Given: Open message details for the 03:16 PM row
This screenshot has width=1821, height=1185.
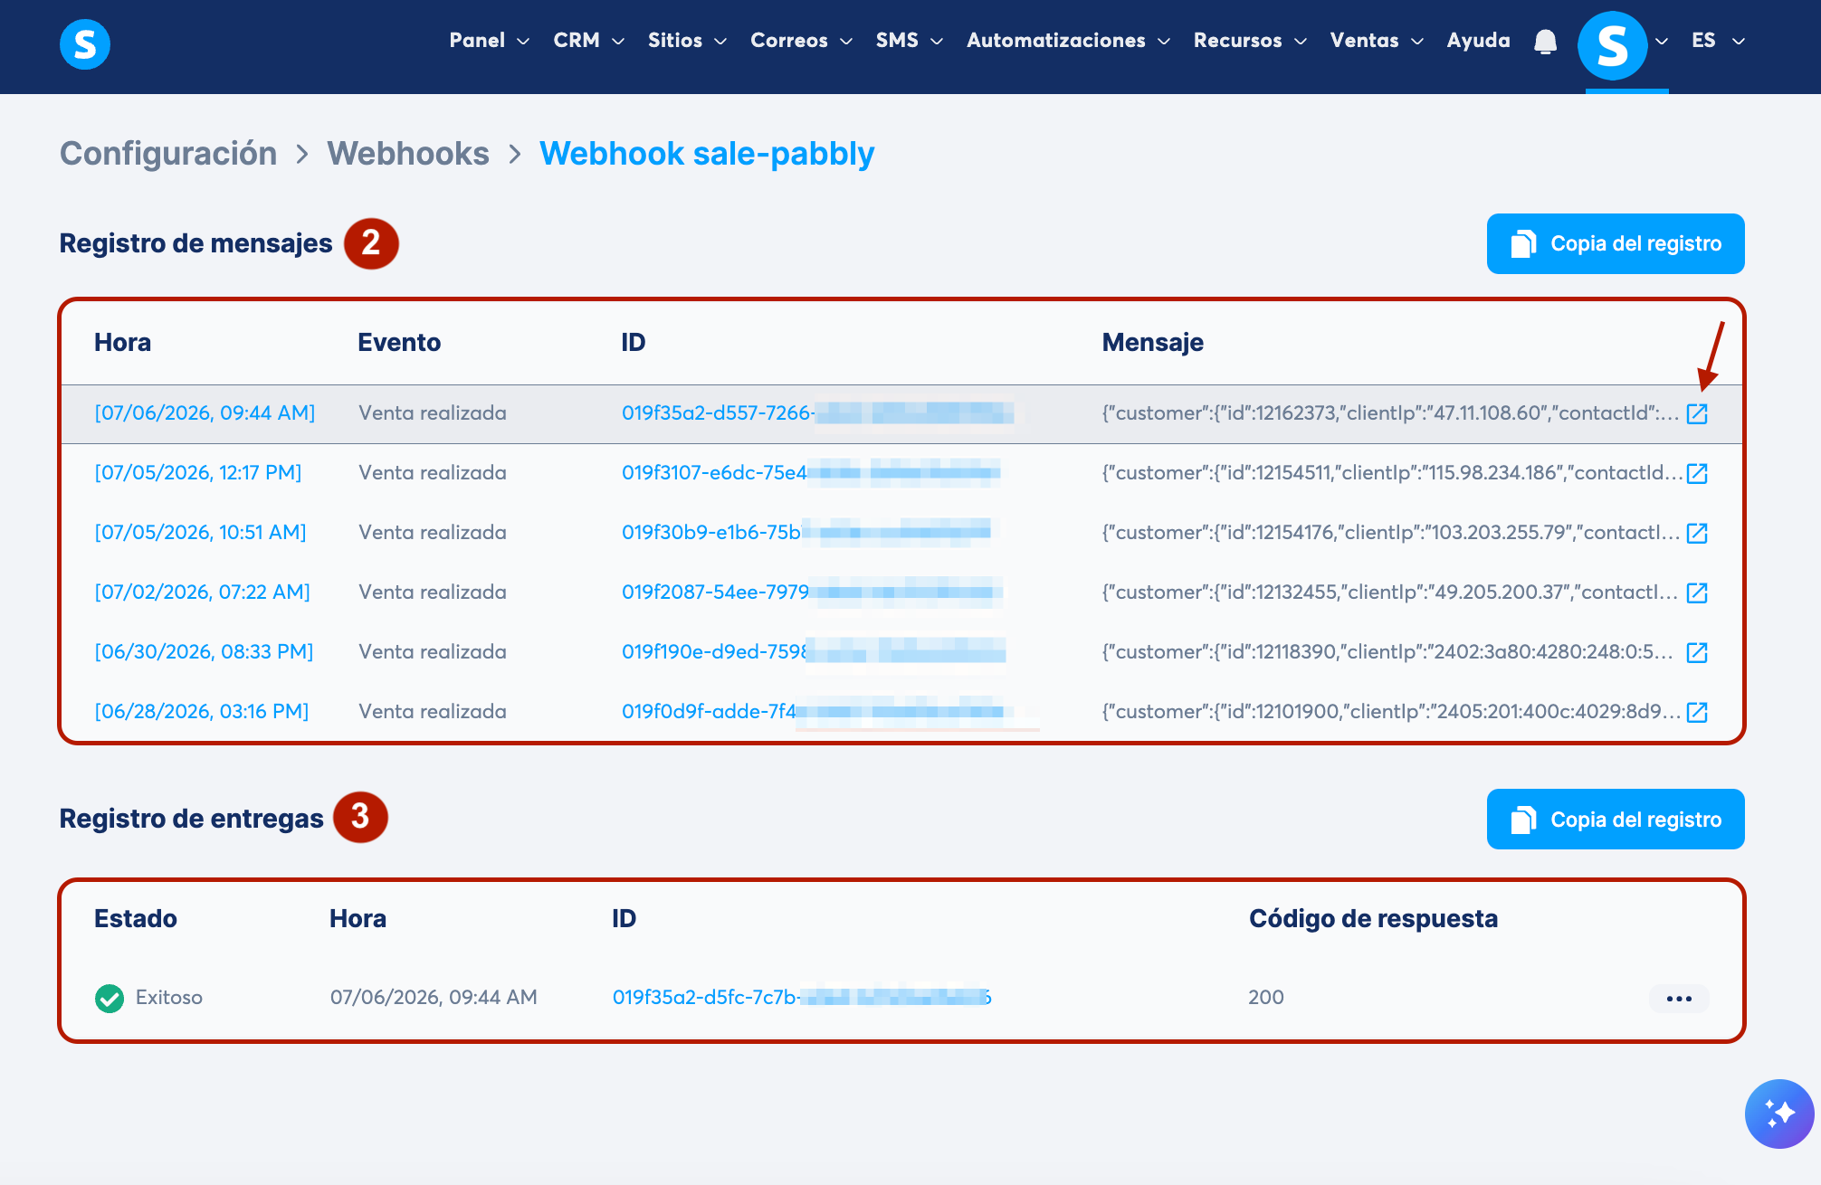Looking at the screenshot, I should [x=1697, y=712].
